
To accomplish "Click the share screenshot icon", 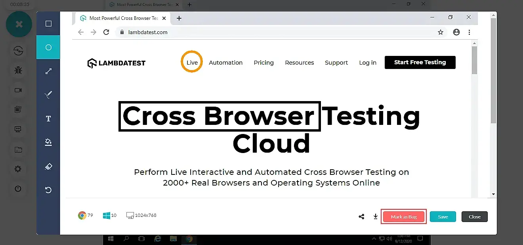I will tap(361, 216).
